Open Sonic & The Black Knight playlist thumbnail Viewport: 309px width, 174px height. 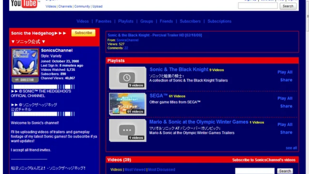(127, 78)
